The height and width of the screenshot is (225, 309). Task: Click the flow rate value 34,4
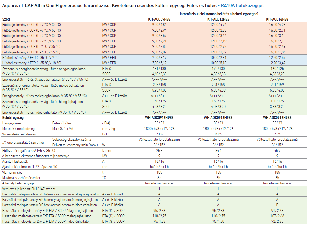coord(218,151)
